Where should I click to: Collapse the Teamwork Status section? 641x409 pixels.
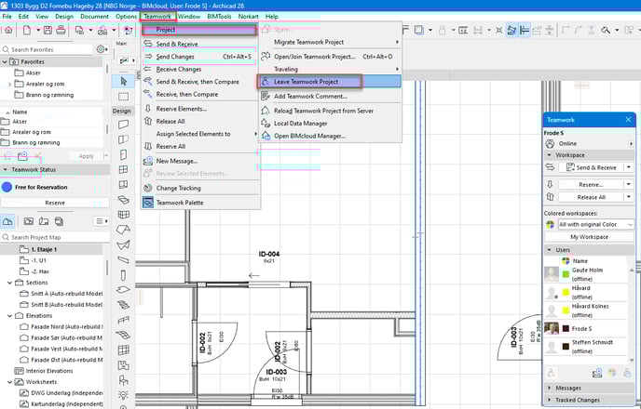click(5, 169)
